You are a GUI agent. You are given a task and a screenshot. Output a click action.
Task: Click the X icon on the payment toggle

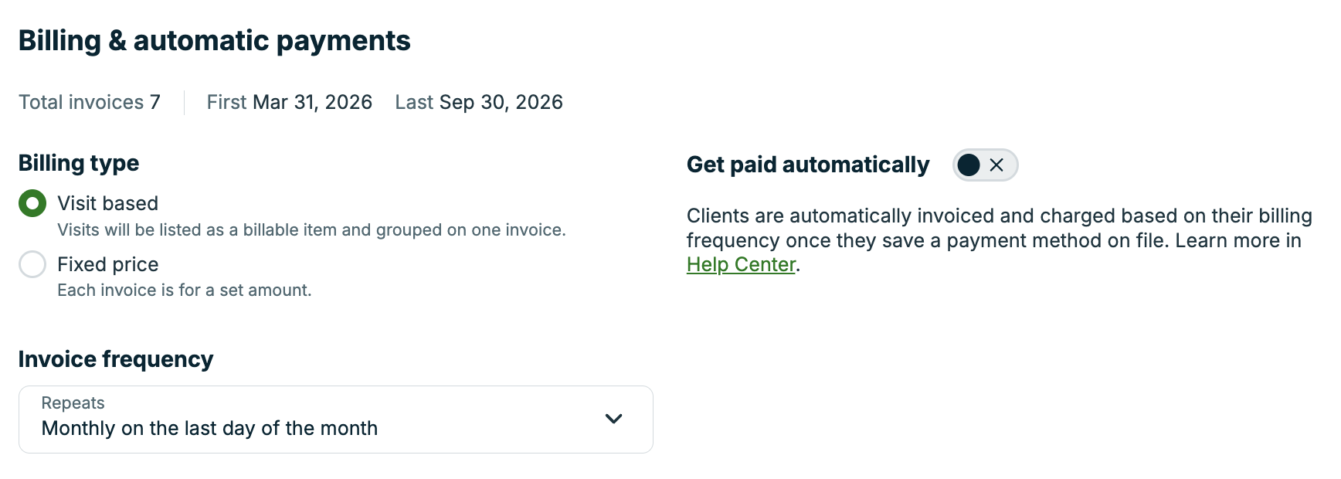pyautogui.click(x=997, y=165)
